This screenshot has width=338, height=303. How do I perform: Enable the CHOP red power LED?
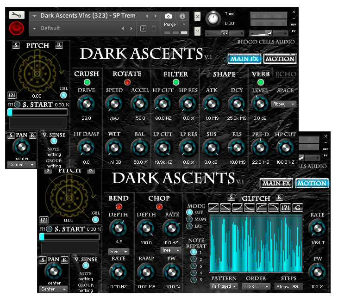pyautogui.click(x=159, y=206)
